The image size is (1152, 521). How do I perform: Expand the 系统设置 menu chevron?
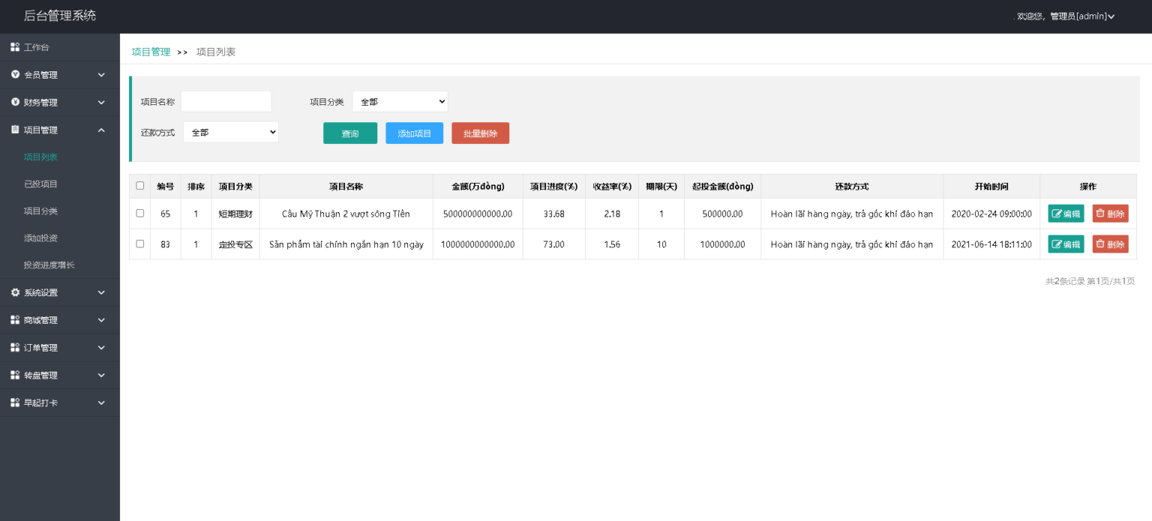point(101,292)
